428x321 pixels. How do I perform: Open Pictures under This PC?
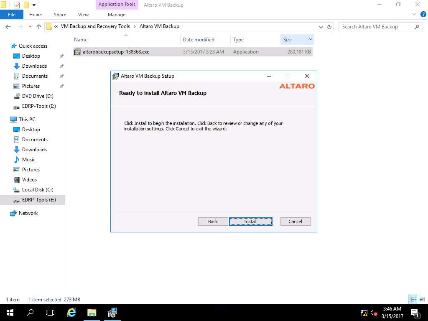click(x=31, y=170)
